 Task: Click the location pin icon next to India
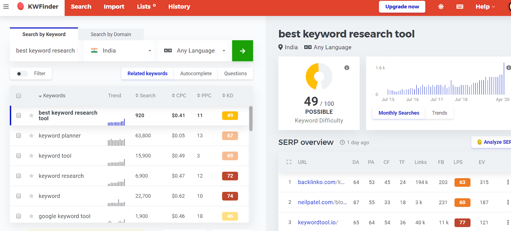[x=281, y=47]
